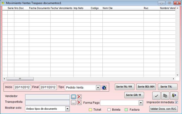182x114 pixels.
Task: Expand the Tipo dropdown showing Pedido Venta
Action: (98, 88)
